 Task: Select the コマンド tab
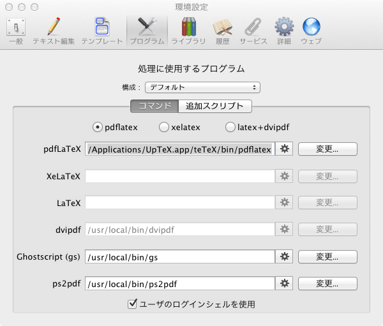pyautogui.click(x=154, y=106)
